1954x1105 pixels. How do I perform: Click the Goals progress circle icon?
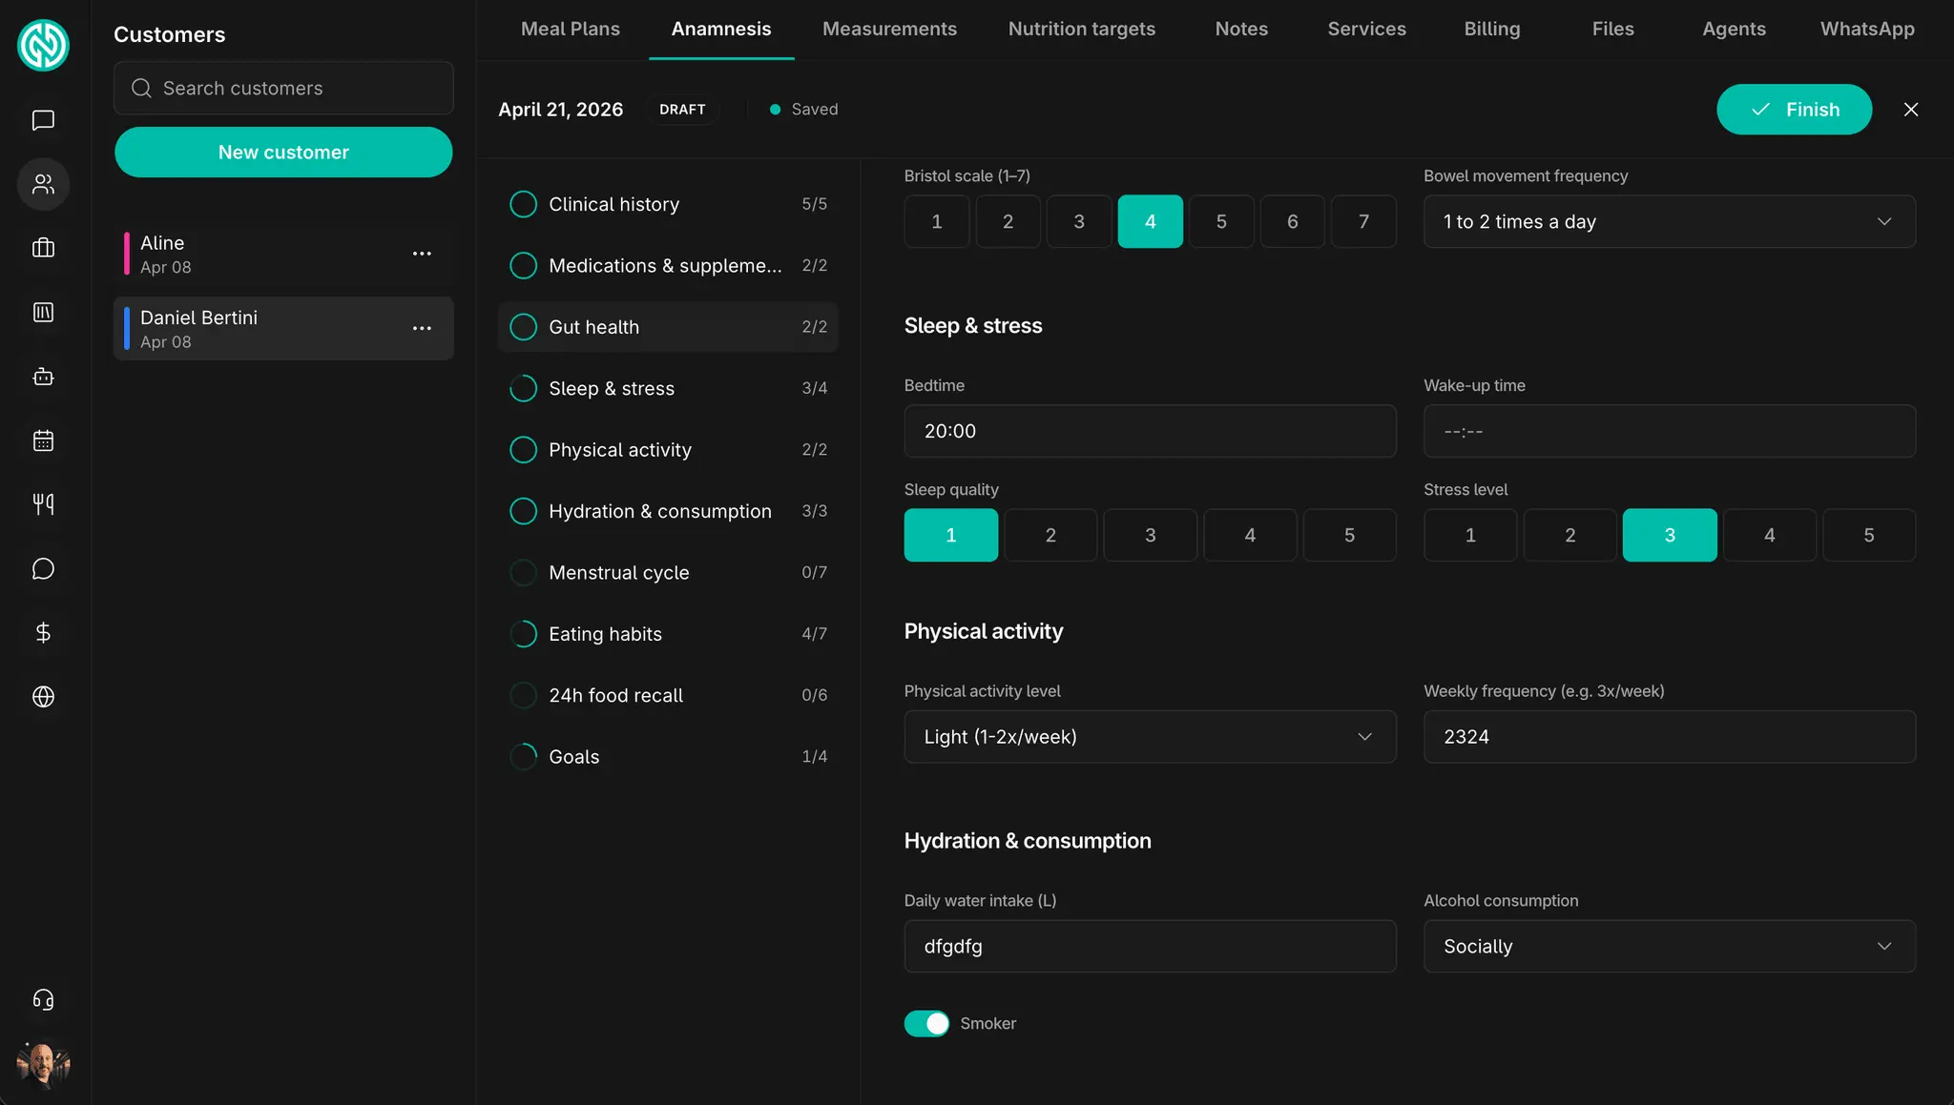523,757
